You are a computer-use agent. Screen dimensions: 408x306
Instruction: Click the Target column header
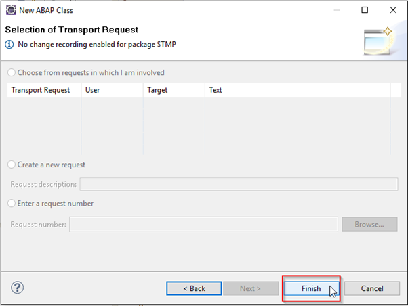click(174, 90)
